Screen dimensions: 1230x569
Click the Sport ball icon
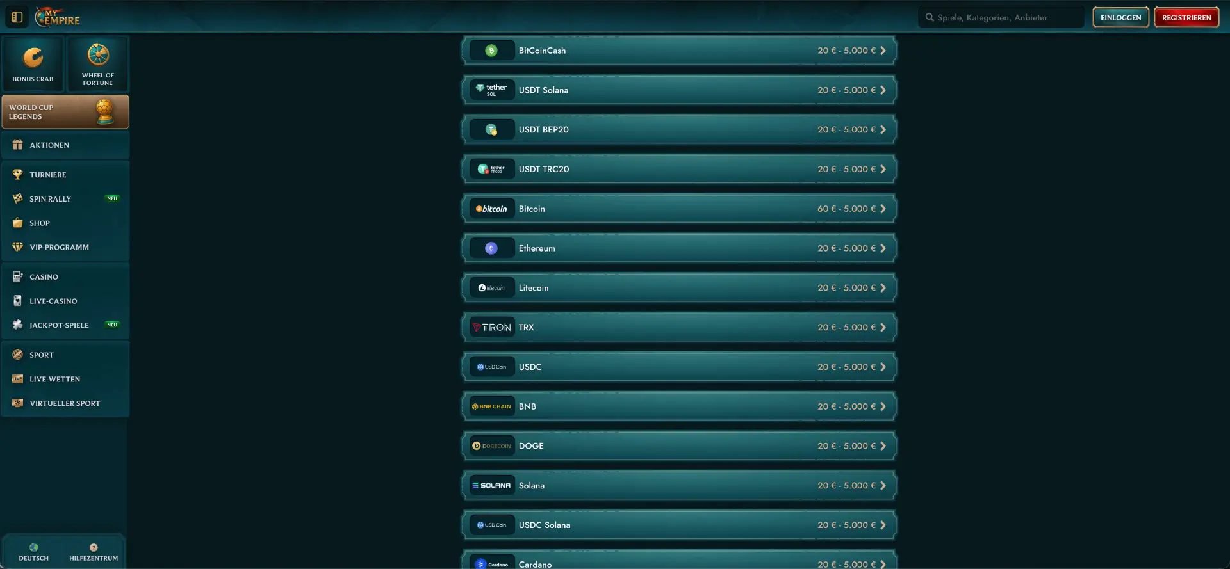[18, 355]
